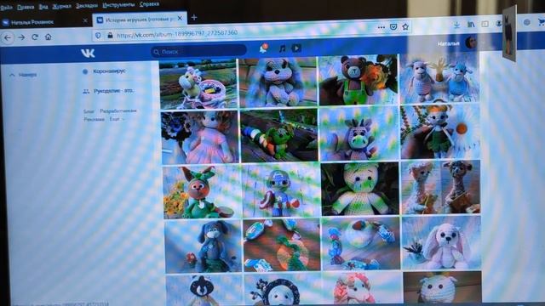Switch to the Наталья Роханюк tab
Screen dimensions: 545x306
[45, 22]
